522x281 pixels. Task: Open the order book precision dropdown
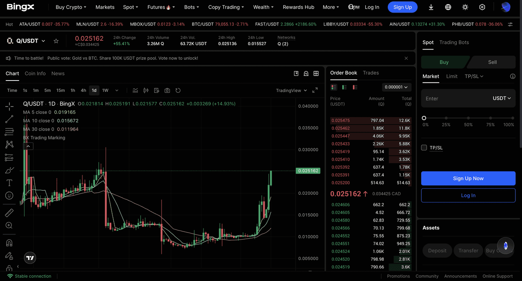coord(397,87)
